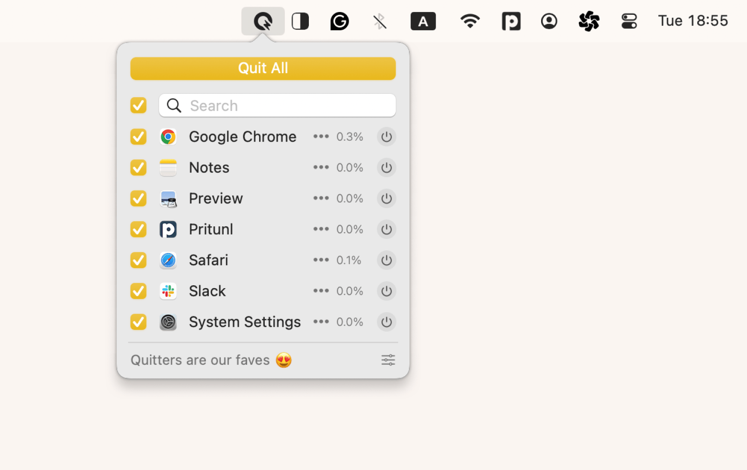Click the magnifying glass in Search field

pyautogui.click(x=174, y=105)
